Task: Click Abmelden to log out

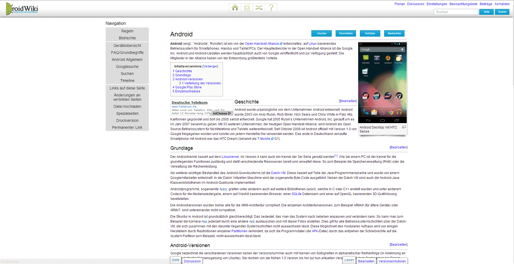Action: [502, 4]
